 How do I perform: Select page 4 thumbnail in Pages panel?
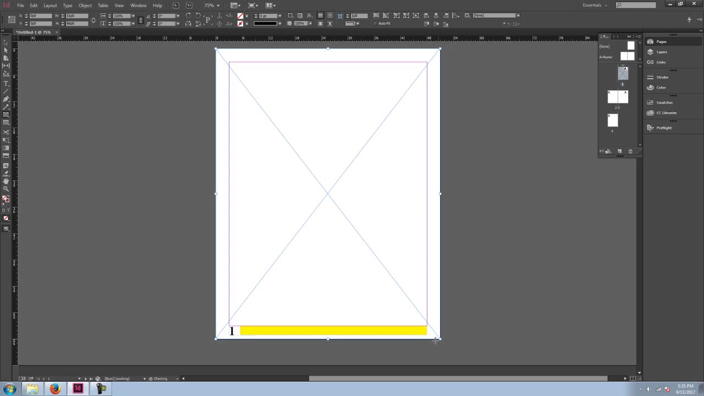(x=613, y=120)
